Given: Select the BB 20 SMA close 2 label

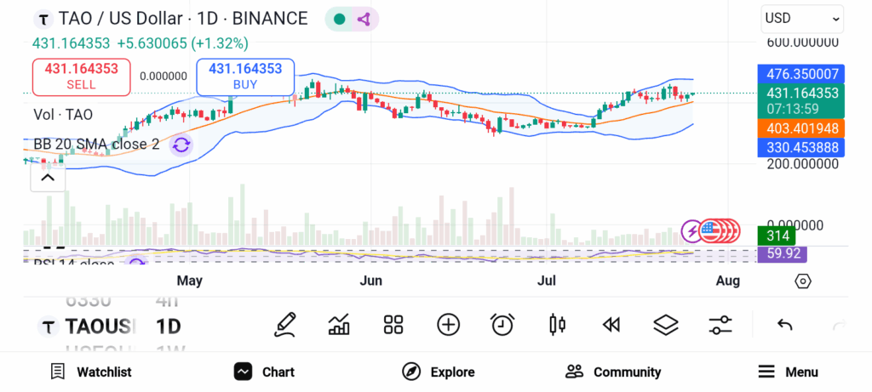Looking at the screenshot, I should point(96,145).
